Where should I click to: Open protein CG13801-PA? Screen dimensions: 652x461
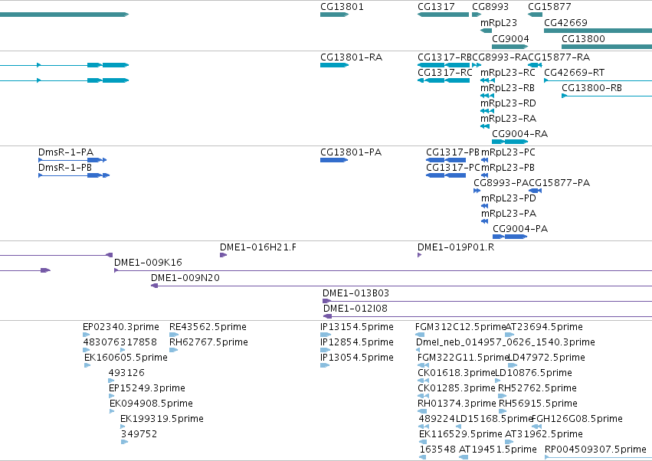pos(351,152)
